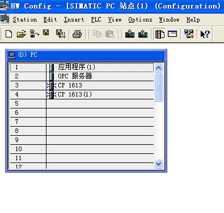Save the configuration with the floppy disk icon
Viewport: 224px width, 213px height.
tap(46, 33)
